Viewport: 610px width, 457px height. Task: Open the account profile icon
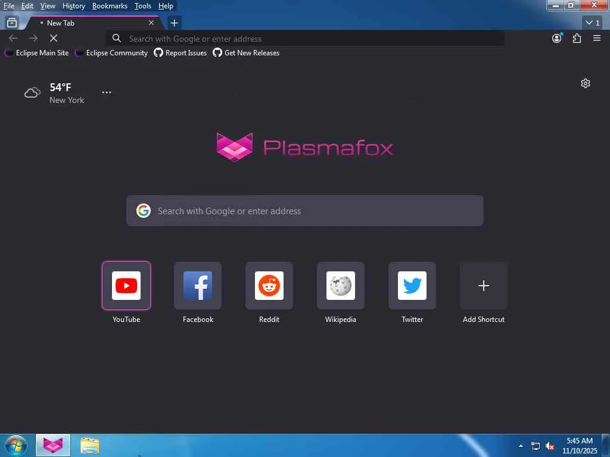557,38
